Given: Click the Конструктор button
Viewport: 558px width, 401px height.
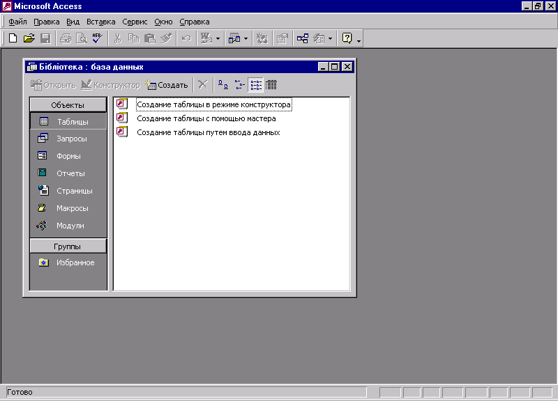Looking at the screenshot, I should [x=111, y=85].
